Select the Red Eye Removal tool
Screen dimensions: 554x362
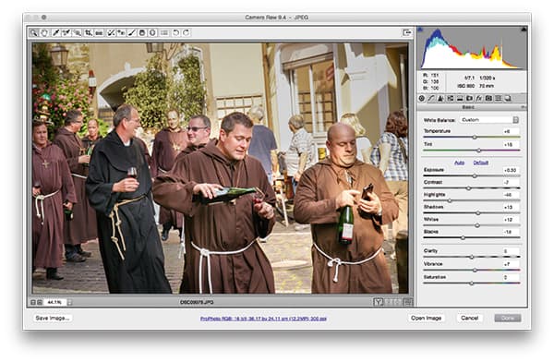coord(121,33)
